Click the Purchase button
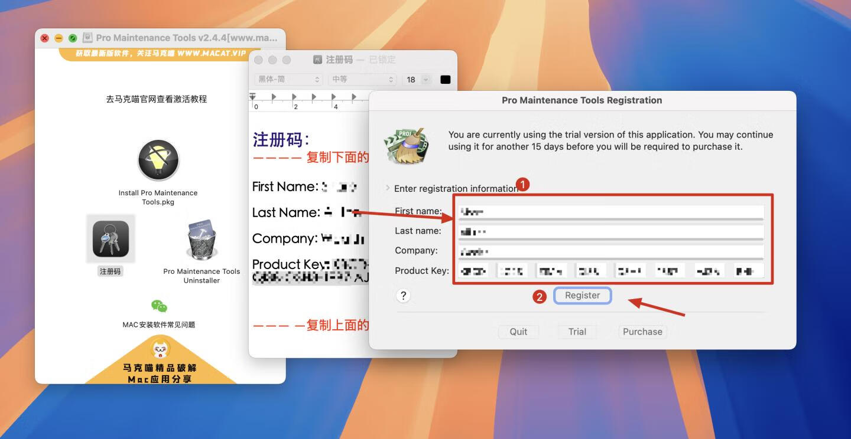Viewport: 851px width, 439px height. coord(642,332)
